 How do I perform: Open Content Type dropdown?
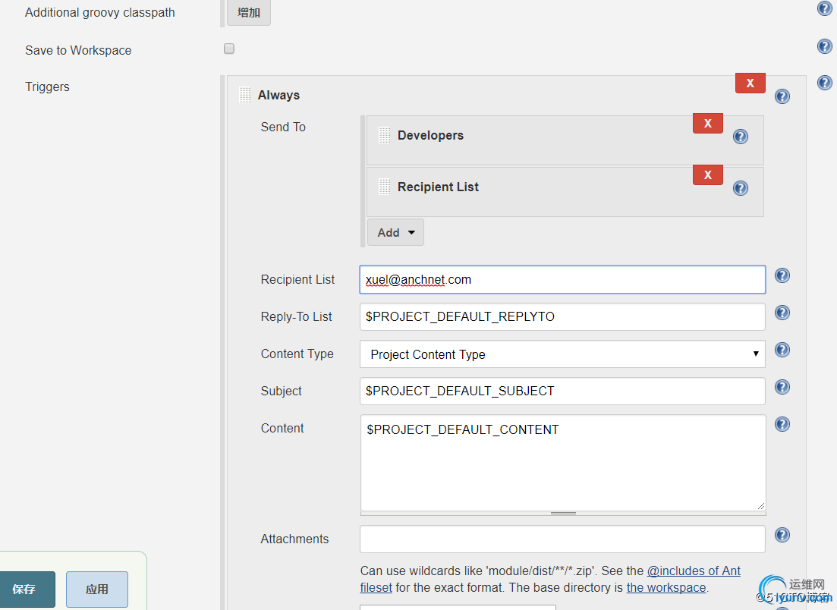click(x=562, y=354)
